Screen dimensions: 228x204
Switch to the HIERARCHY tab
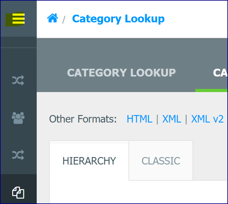click(x=89, y=160)
